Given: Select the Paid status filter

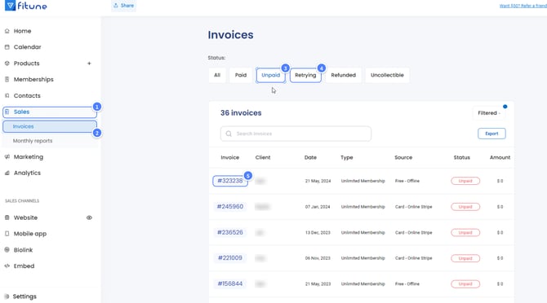Looking at the screenshot, I should 241,75.
